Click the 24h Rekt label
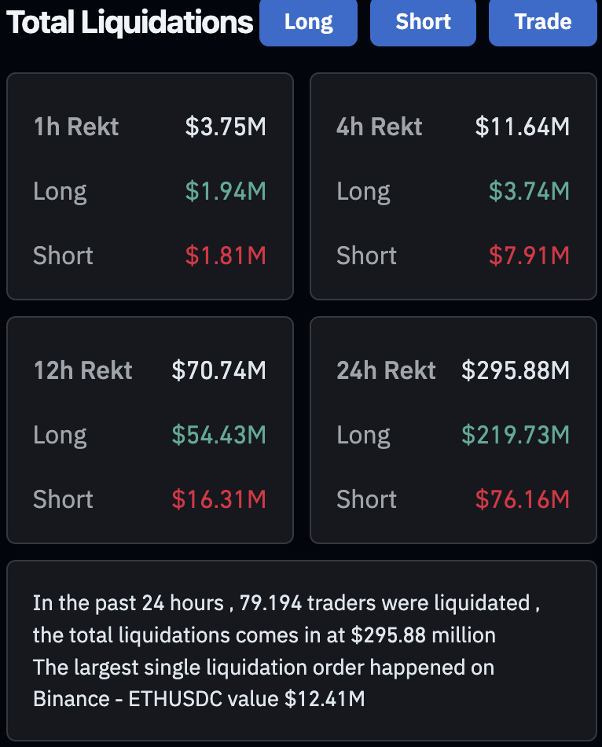 pos(386,370)
